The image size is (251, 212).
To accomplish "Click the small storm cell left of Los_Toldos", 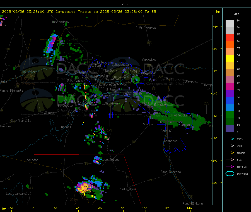I will [97, 160].
